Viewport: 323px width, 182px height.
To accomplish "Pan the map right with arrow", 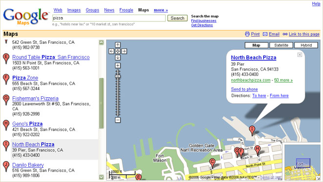I will tap(124, 51).
